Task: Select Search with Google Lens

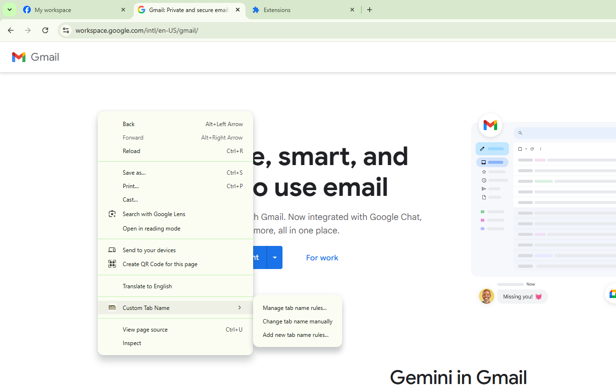Action: point(154,214)
